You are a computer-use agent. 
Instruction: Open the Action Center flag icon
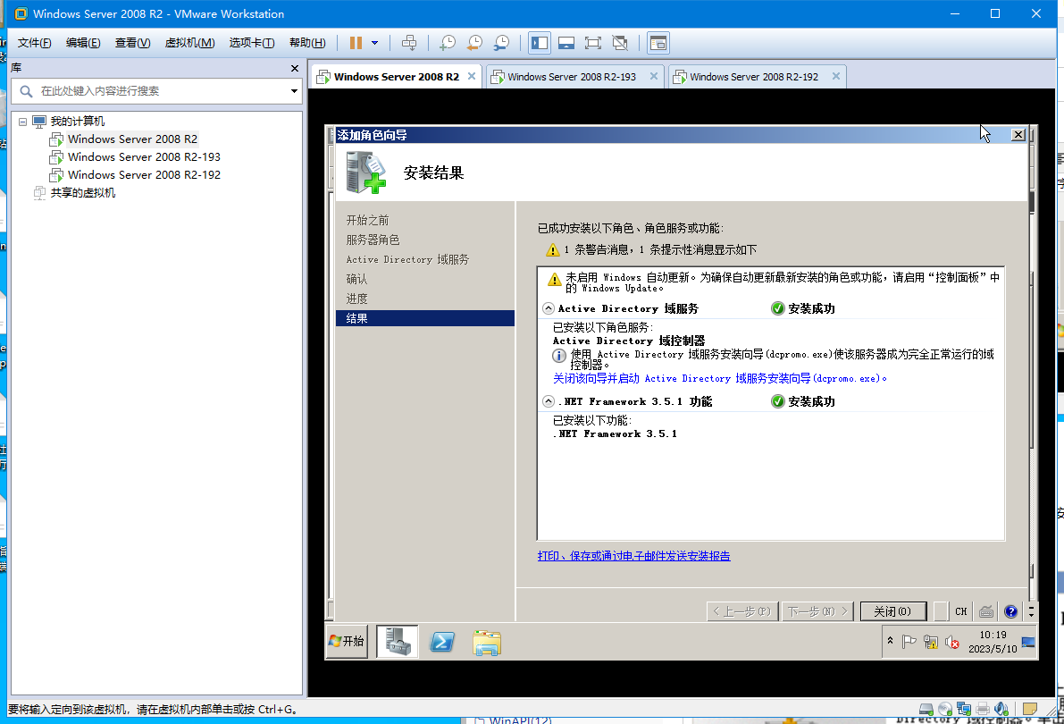point(909,642)
